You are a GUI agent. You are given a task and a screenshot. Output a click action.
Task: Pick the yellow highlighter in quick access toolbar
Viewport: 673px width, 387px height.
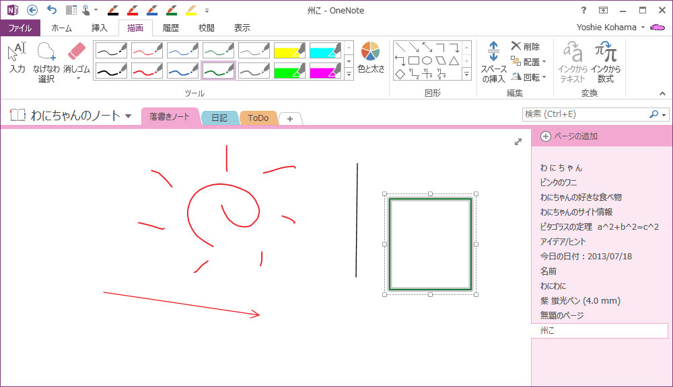191,10
